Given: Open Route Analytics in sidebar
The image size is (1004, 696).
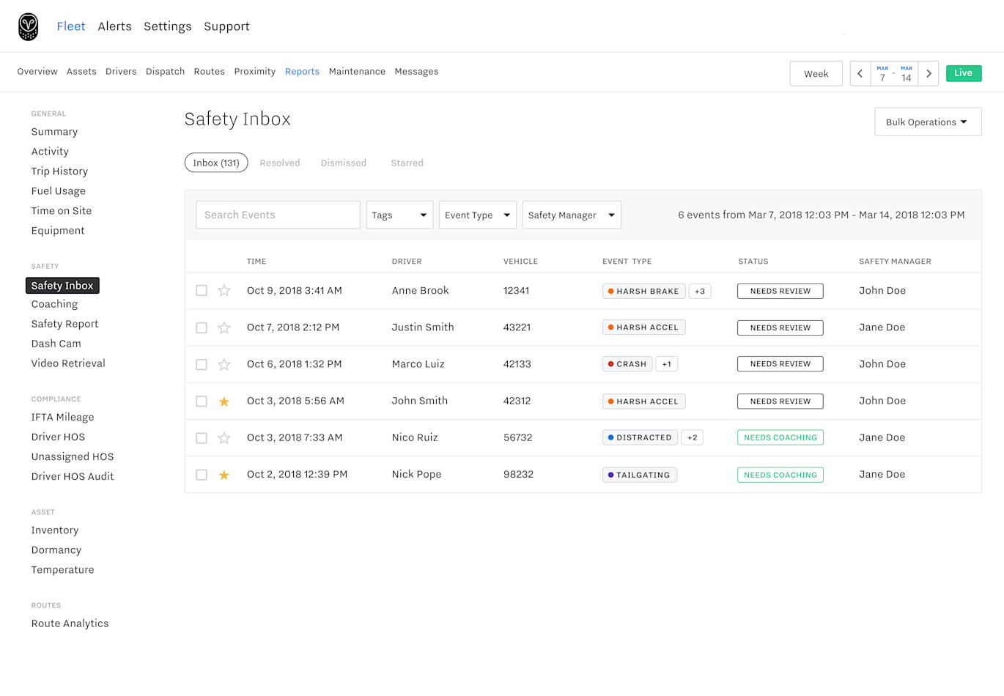Looking at the screenshot, I should [70, 623].
